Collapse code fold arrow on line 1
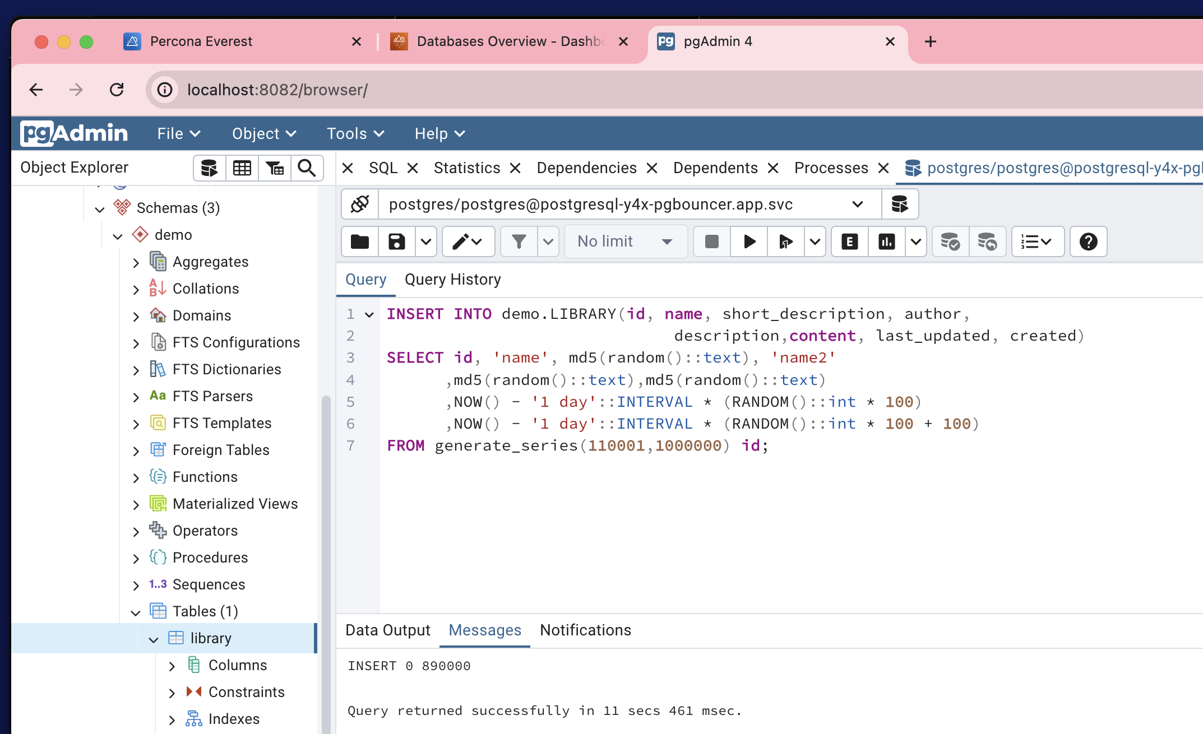The width and height of the screenshot is (1203, 734). coord(369,315)
